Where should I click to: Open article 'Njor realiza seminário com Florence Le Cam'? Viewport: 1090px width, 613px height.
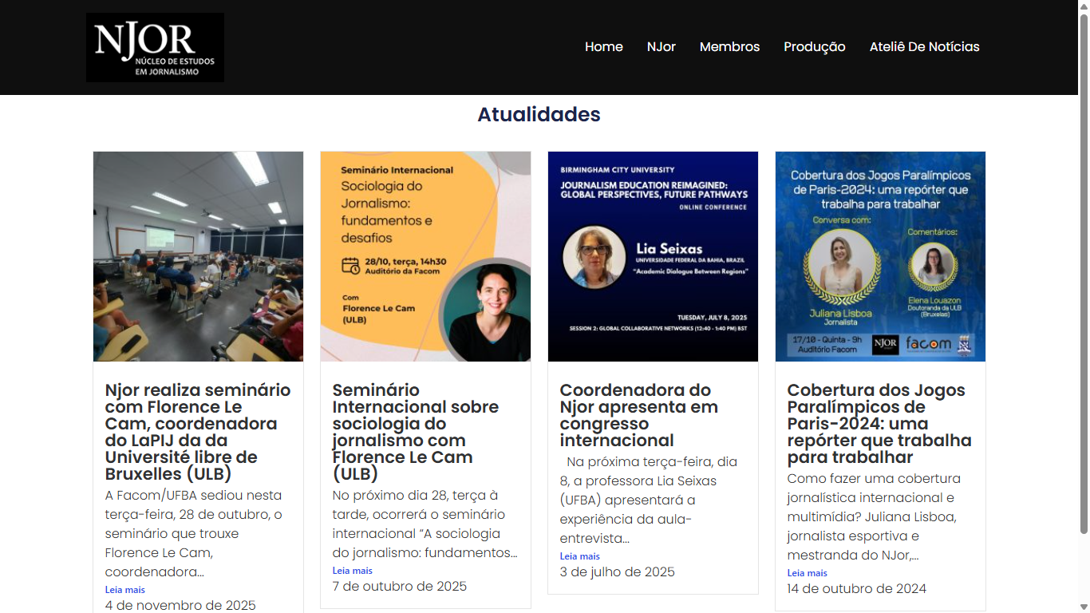pos(198,432)
